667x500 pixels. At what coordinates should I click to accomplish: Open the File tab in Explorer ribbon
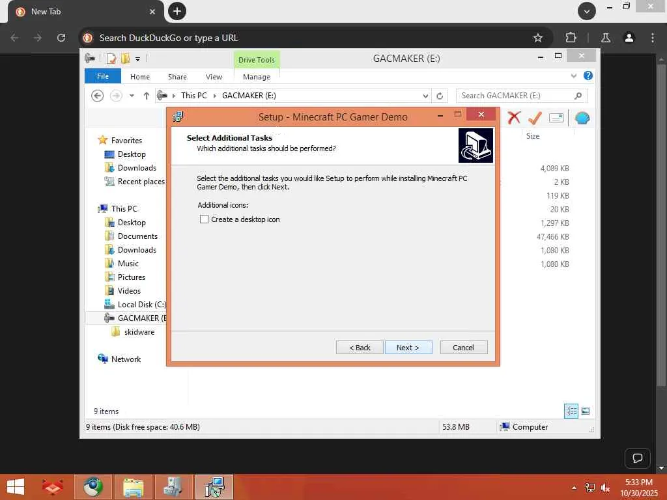[103, 76]
